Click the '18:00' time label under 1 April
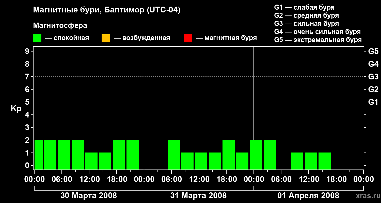 [x=336, y=179]
